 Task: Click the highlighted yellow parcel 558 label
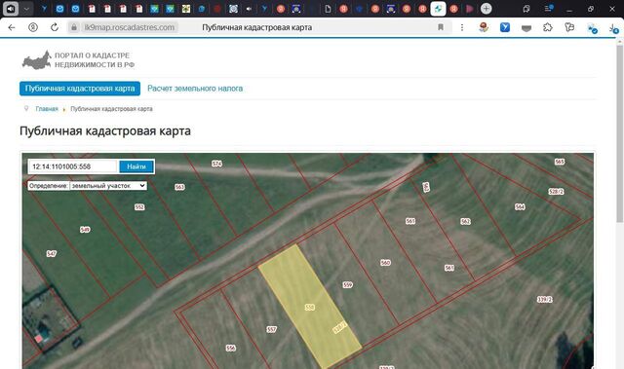pos(309,307)
